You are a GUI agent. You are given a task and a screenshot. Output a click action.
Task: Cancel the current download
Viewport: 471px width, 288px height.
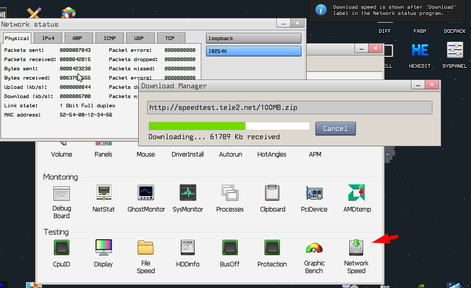(335, 128)
